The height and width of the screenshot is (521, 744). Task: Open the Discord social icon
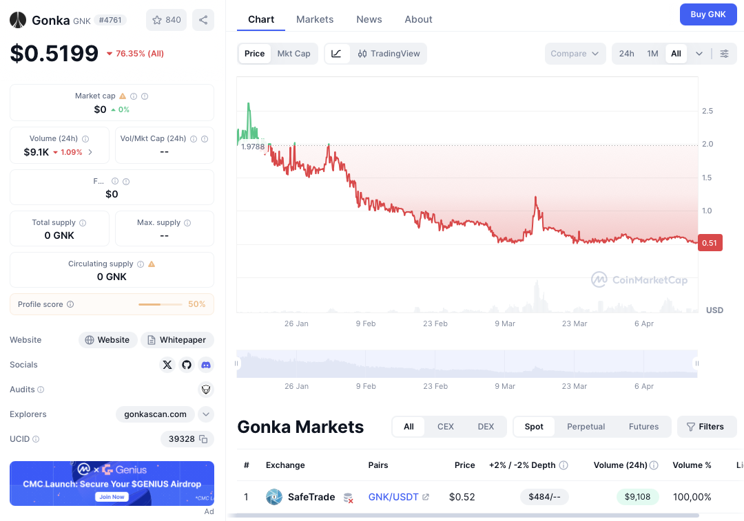click(205, 365)
